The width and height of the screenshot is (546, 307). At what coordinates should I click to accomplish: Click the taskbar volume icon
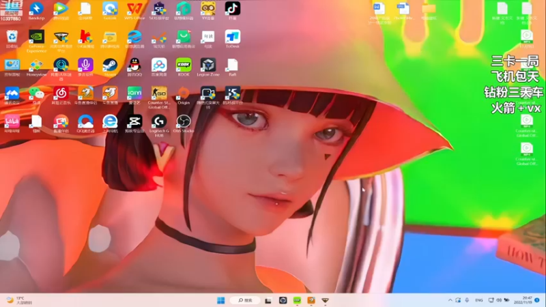(x=499, y=300)
